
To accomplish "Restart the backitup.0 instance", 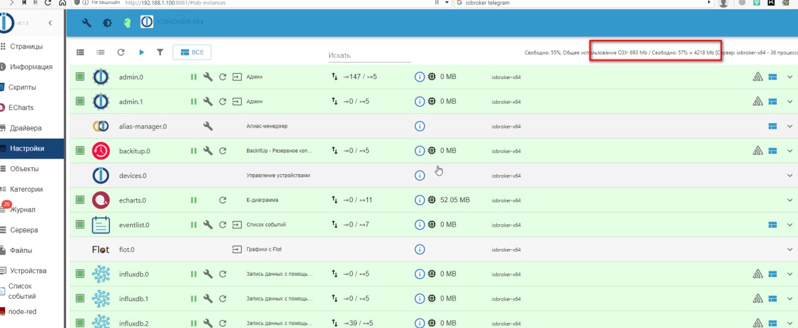I will [x=223, y=151].
